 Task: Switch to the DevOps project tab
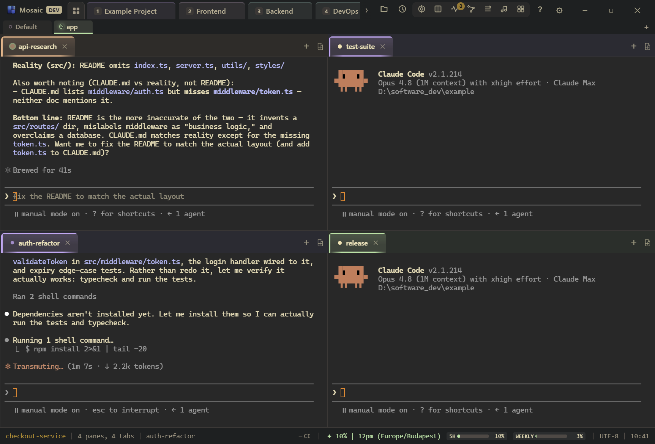tap(338, 11)
